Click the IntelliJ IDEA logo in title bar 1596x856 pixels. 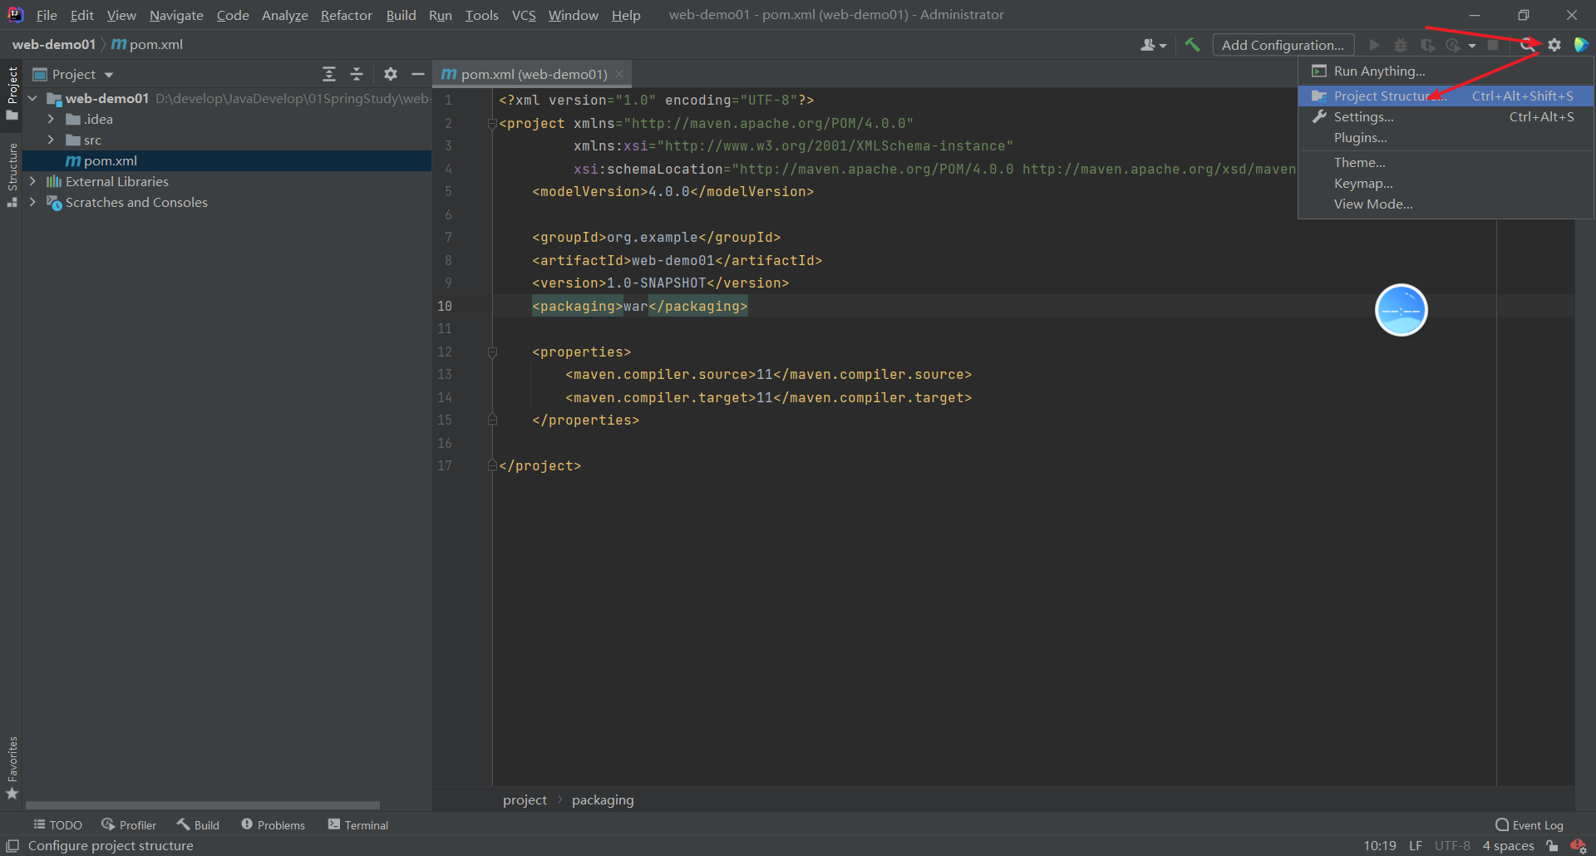(15, 15)
